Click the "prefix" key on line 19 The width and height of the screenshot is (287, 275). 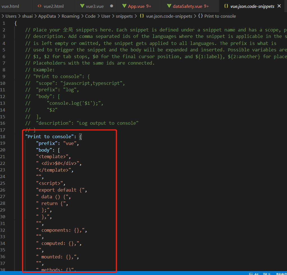pos(47,143)
